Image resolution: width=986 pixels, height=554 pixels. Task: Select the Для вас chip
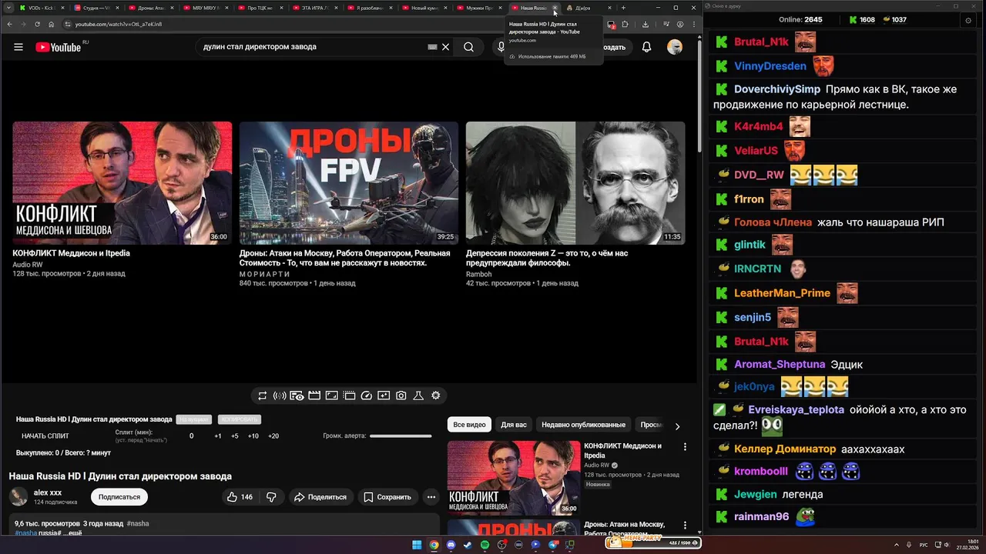point(514,425)
